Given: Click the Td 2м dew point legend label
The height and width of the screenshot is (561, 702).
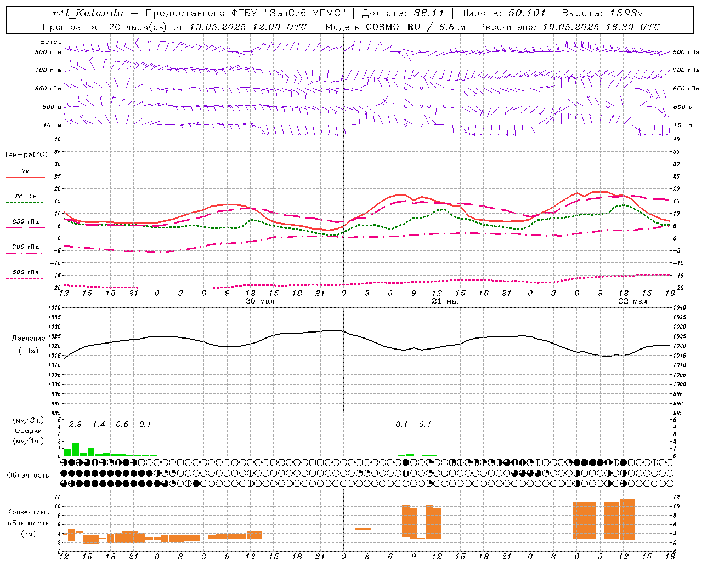Looking at the screenshot, I should click(x=25, y=196).
